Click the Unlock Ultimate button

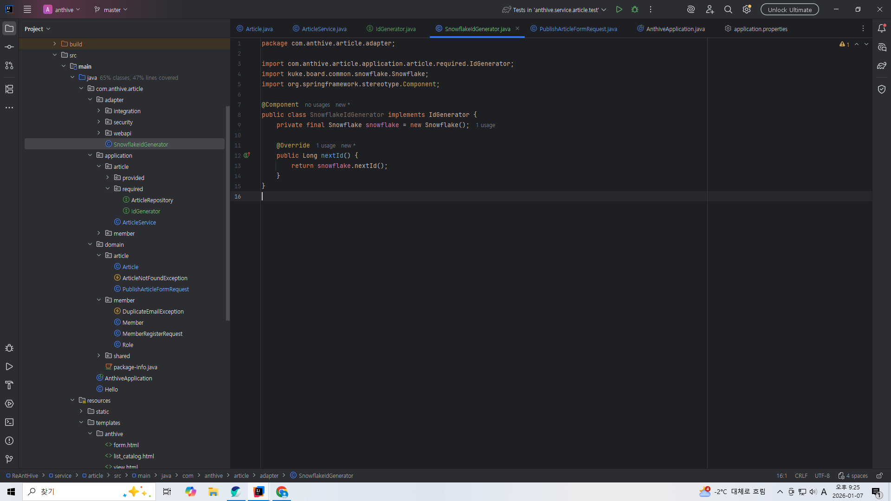789,10
